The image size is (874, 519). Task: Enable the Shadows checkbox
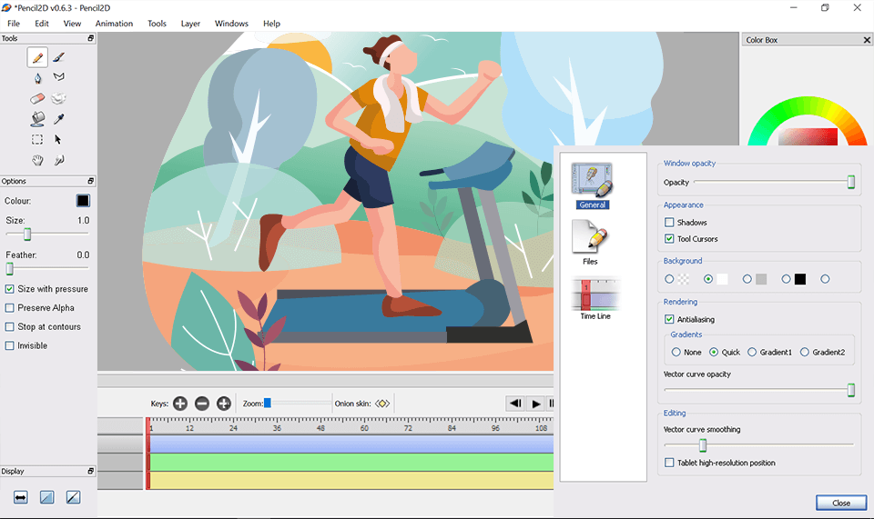coord(670,223)
